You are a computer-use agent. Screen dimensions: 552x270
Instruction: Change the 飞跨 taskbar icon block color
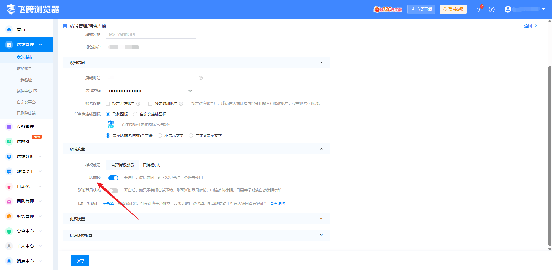pyautogui.click(x=111, y=124)
